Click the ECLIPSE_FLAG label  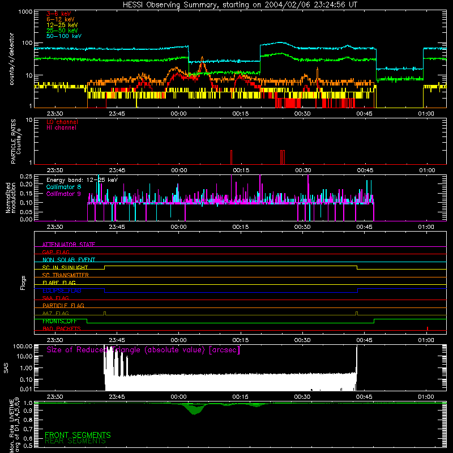(62, 290)
